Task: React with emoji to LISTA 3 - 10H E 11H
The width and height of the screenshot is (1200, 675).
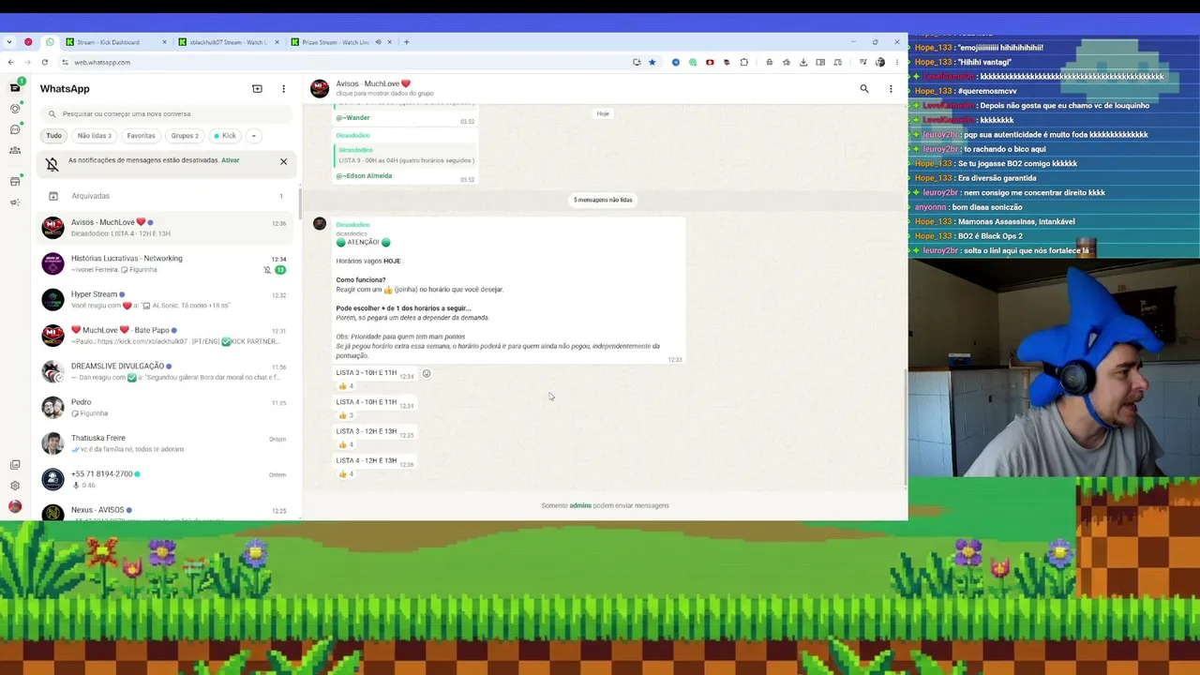Action: click(427, 373)
